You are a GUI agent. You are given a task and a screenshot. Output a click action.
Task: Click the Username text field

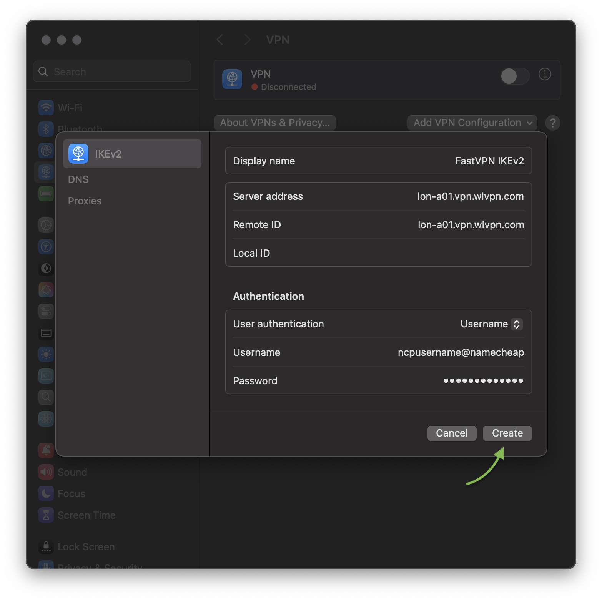(378, 352)
